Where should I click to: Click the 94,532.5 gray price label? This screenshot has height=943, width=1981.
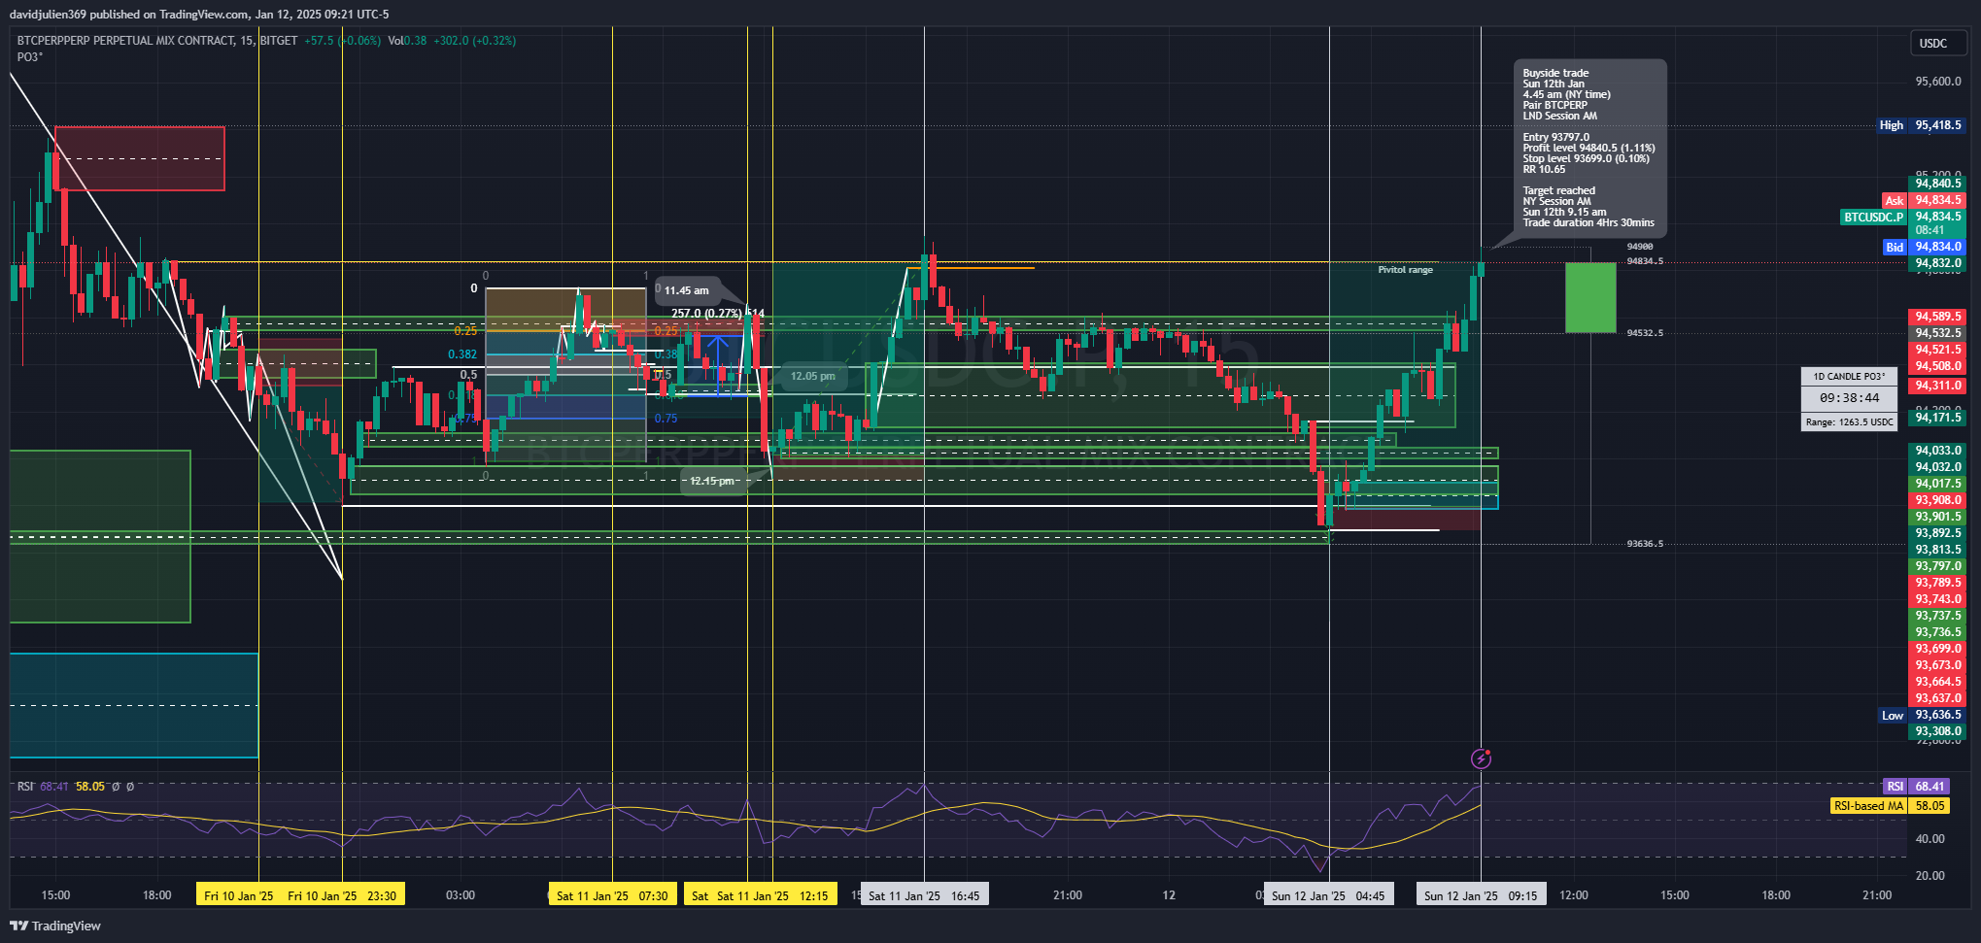[1937, 333]
